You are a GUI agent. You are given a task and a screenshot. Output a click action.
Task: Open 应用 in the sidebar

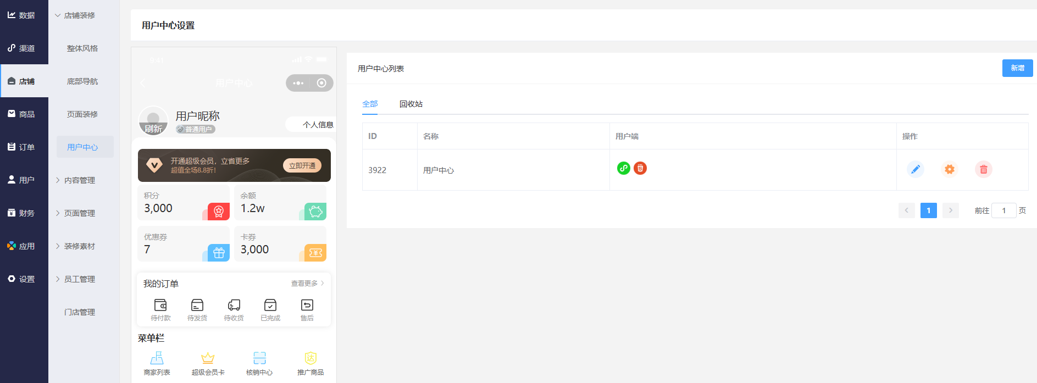24,246
